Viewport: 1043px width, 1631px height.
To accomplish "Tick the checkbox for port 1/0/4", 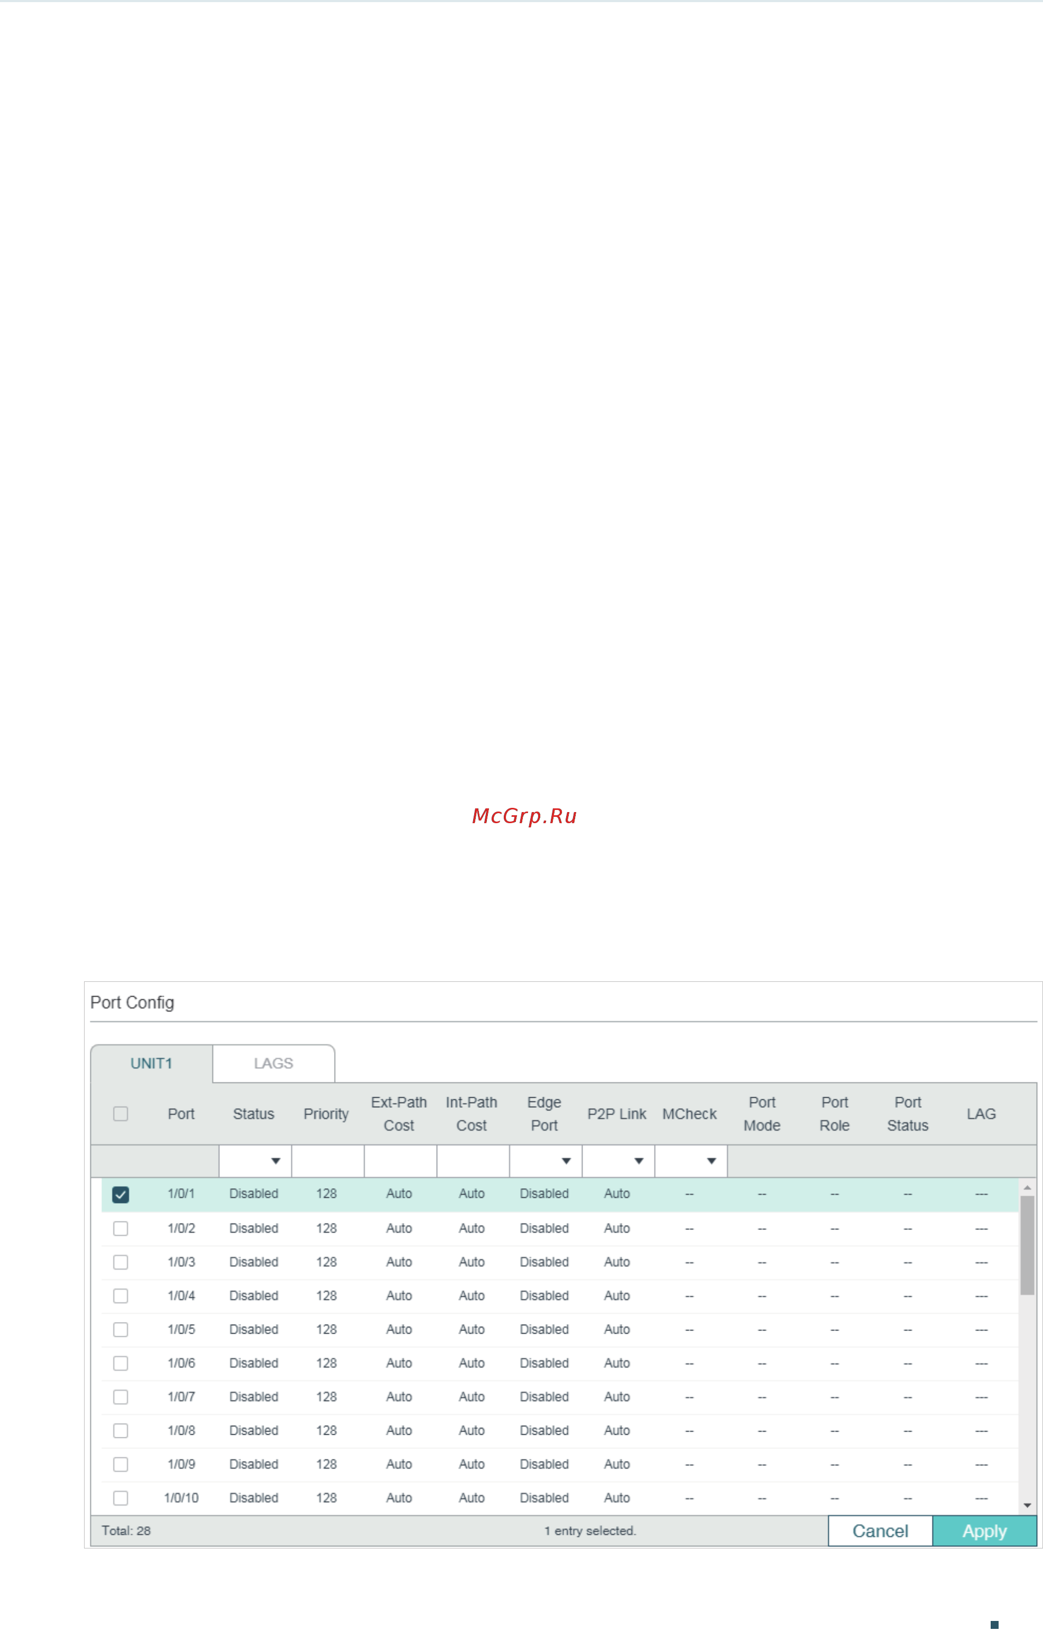I will 121,1296.
